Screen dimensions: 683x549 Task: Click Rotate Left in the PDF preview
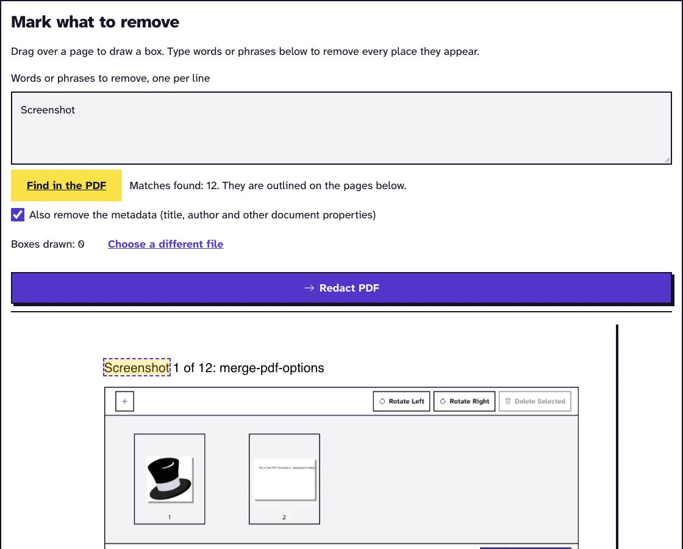click(x=401, y=401)
